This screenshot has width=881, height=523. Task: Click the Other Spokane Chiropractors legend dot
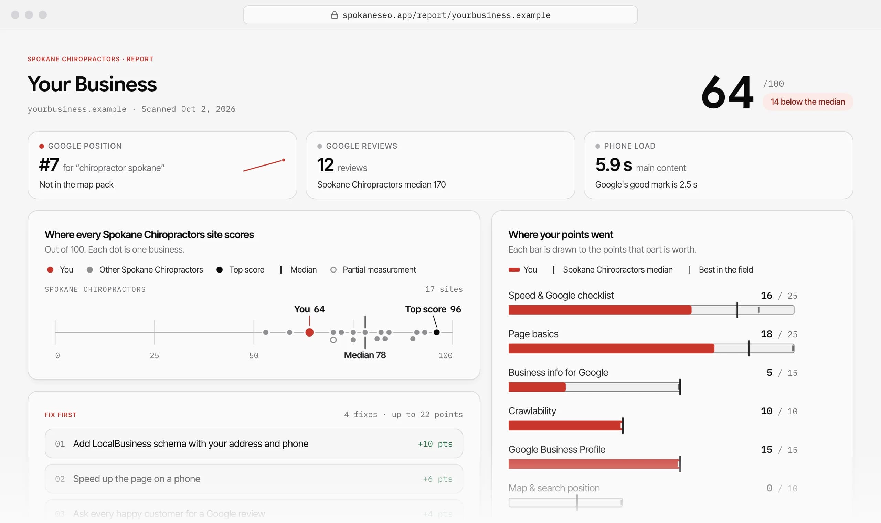[x=90, y=270]
